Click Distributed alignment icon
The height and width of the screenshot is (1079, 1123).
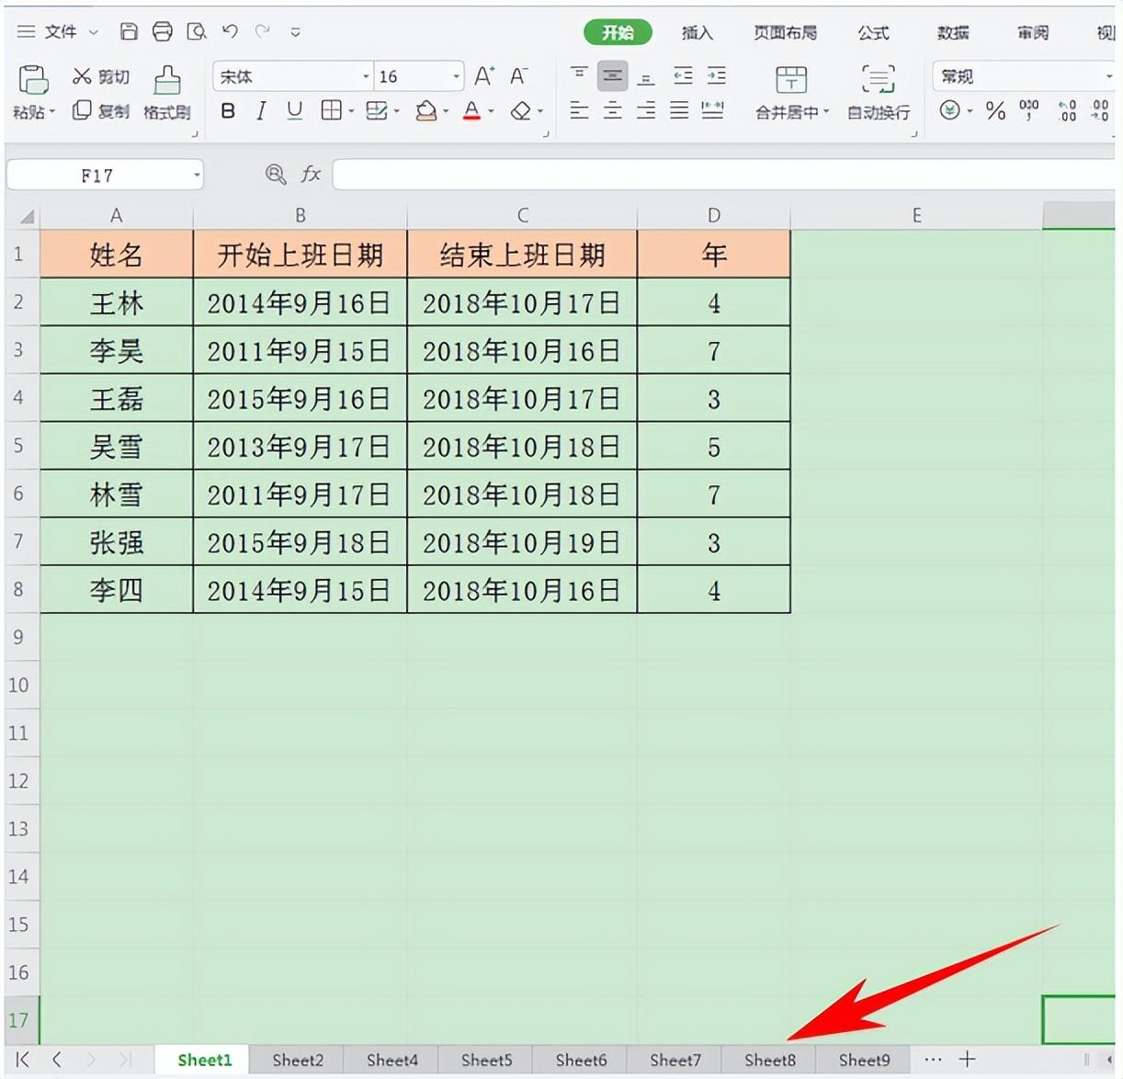click(712, 111)
